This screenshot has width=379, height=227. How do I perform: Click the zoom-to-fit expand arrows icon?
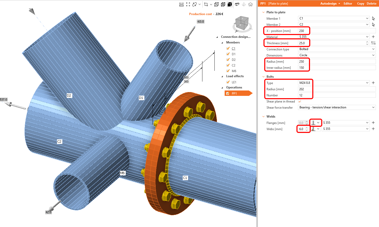pyautogui.click(x=188, y=4)
